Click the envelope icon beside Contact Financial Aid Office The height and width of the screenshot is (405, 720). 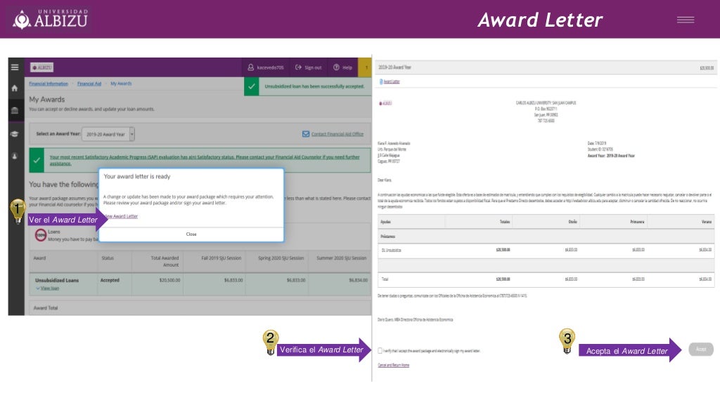[306, 134]
